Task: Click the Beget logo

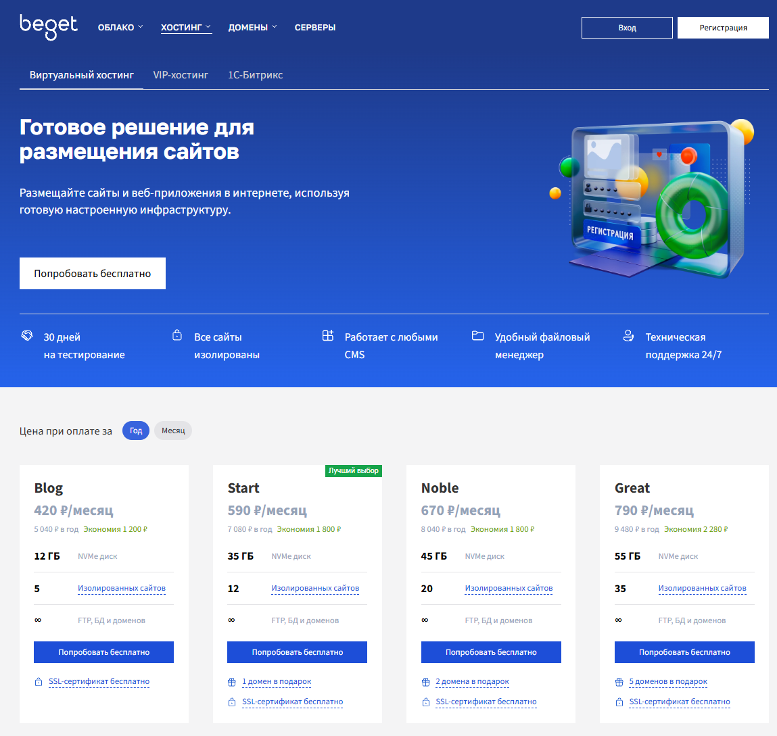Action: [x=48, y=27]
